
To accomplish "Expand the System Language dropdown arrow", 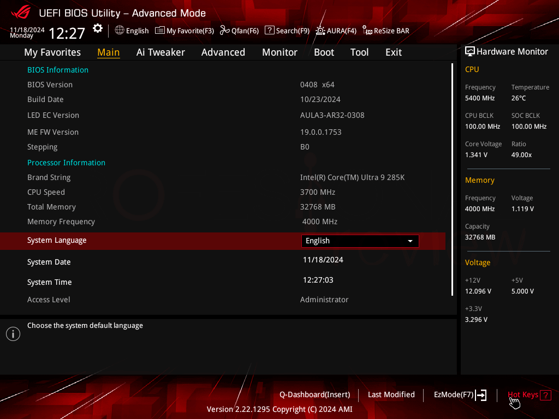I will (x=411, y=241).
